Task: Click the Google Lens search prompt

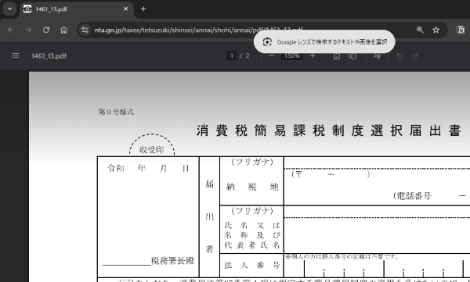Action: click(x=324, y=42)
